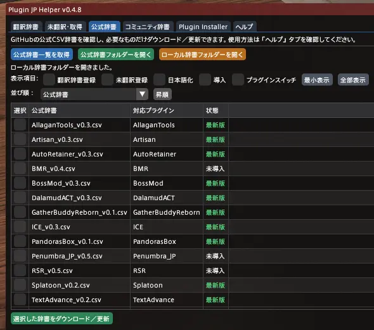This screenshot has width=374, height=330.
Task: Click the Penumbra_JP plugin name cell
Action: [x=154, y=256]
